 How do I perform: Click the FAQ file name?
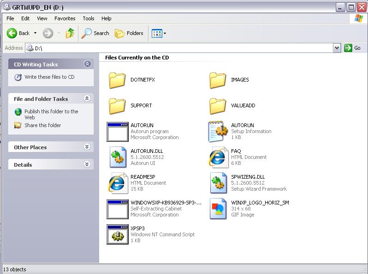click(236, 151)
